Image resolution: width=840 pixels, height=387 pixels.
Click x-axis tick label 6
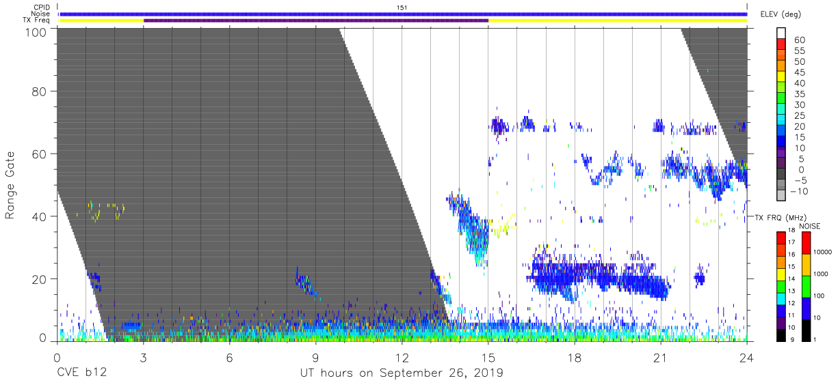click(229, 357)
